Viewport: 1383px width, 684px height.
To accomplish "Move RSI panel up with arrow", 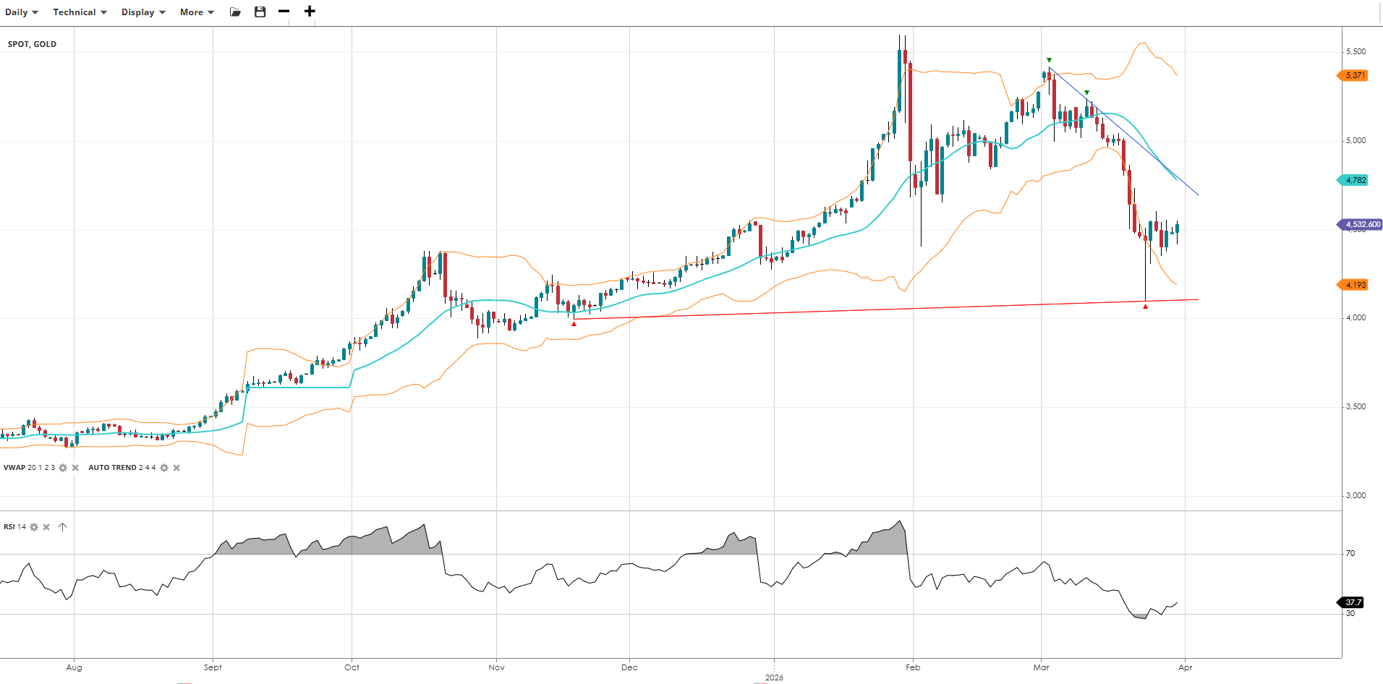I will pos(63,527).
